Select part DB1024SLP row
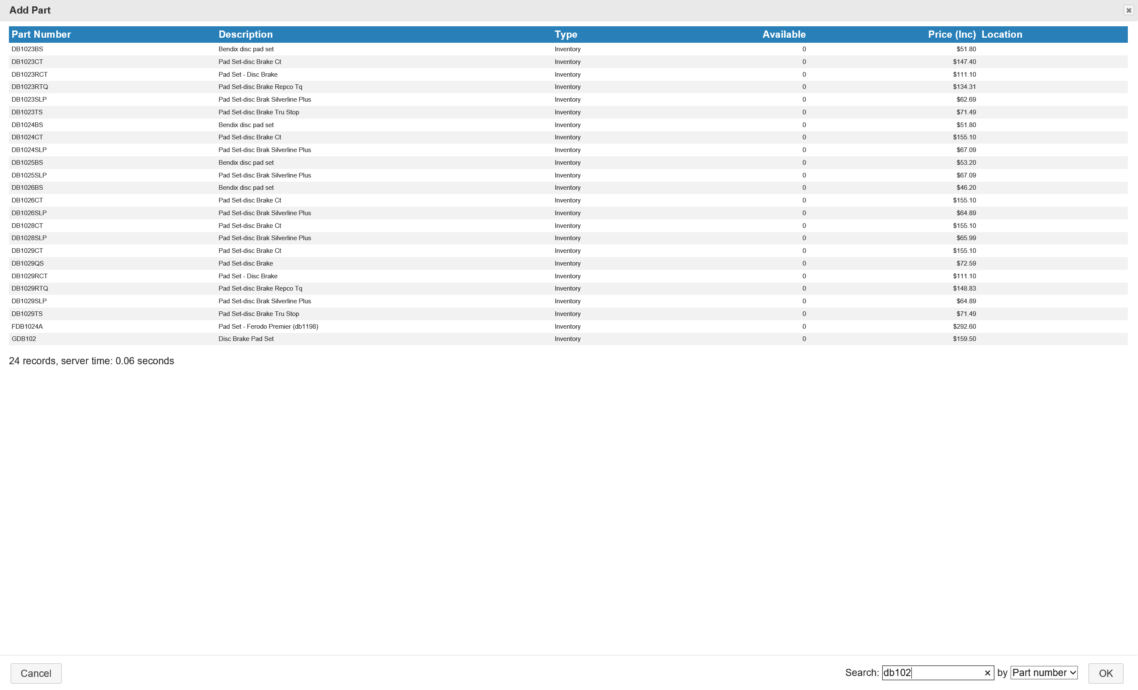The width and height of the screenshot is (1138, 690). tap(568, 150)
